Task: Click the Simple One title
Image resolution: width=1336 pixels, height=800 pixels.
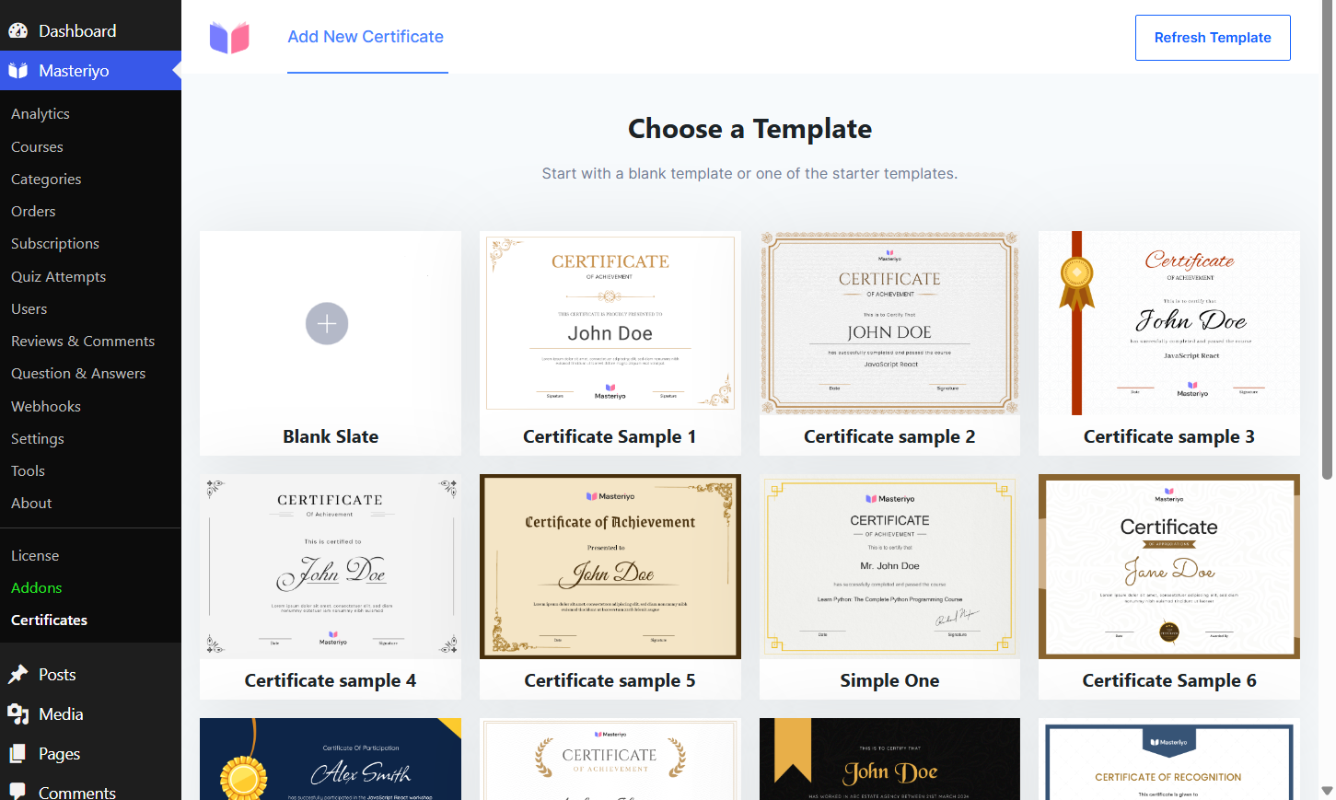Action: point(889,680)
